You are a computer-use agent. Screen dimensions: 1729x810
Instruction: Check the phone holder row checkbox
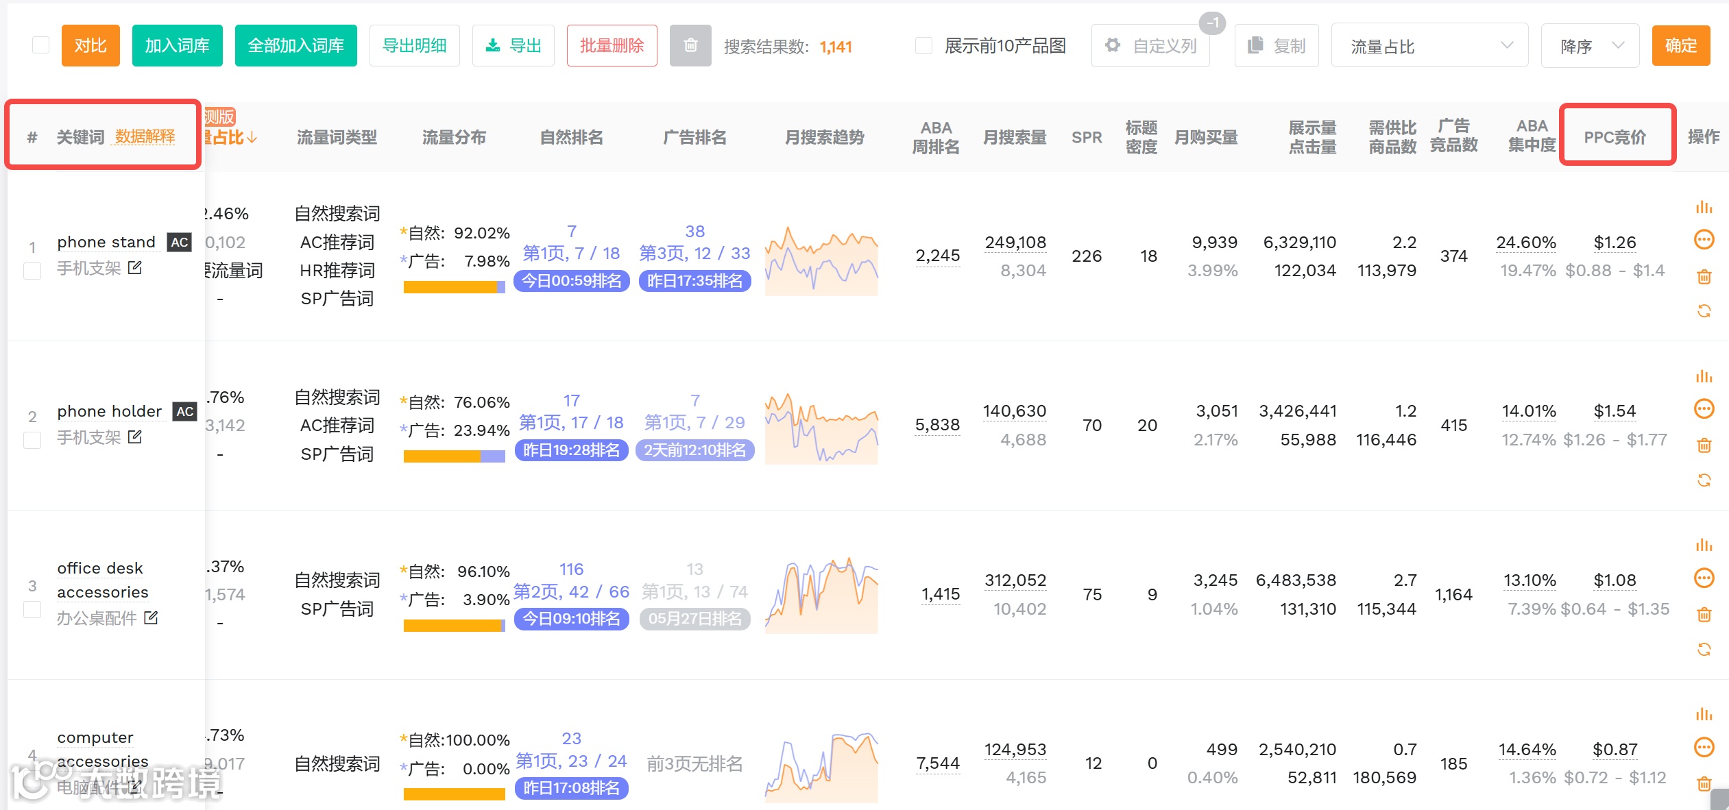pos(32,439)
